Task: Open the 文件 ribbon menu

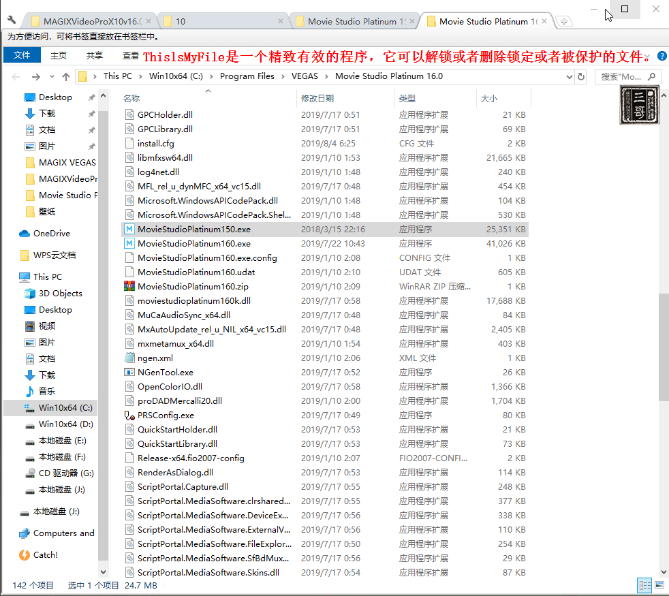Action: 22,55
